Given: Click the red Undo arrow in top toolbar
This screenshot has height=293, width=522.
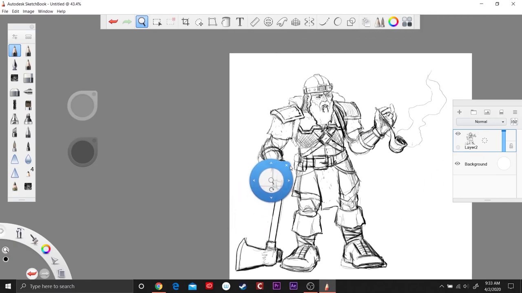Looking at the screenshot, I should click(x=113, y=22).
